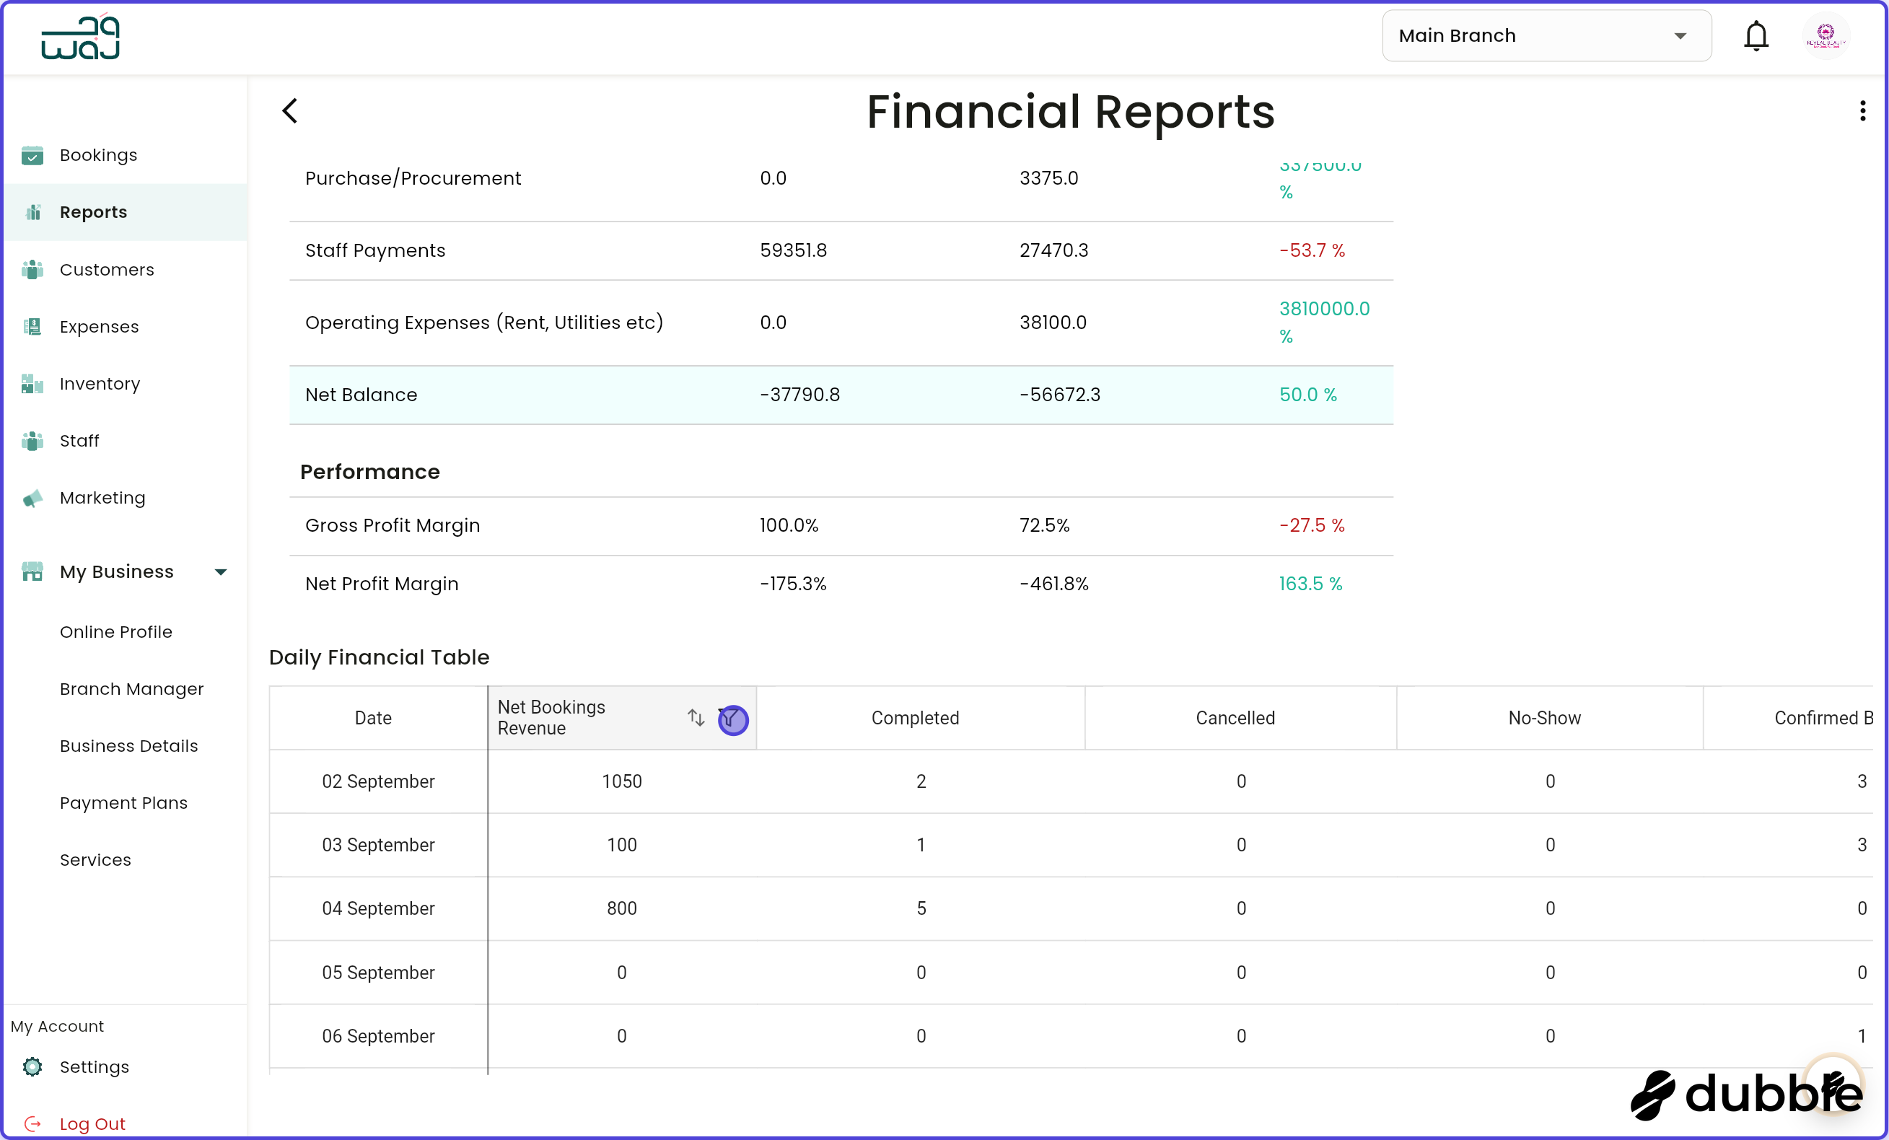Go to Business Details
Image resolution: width=1889 pixels, height=1140 pixels.
128,745
